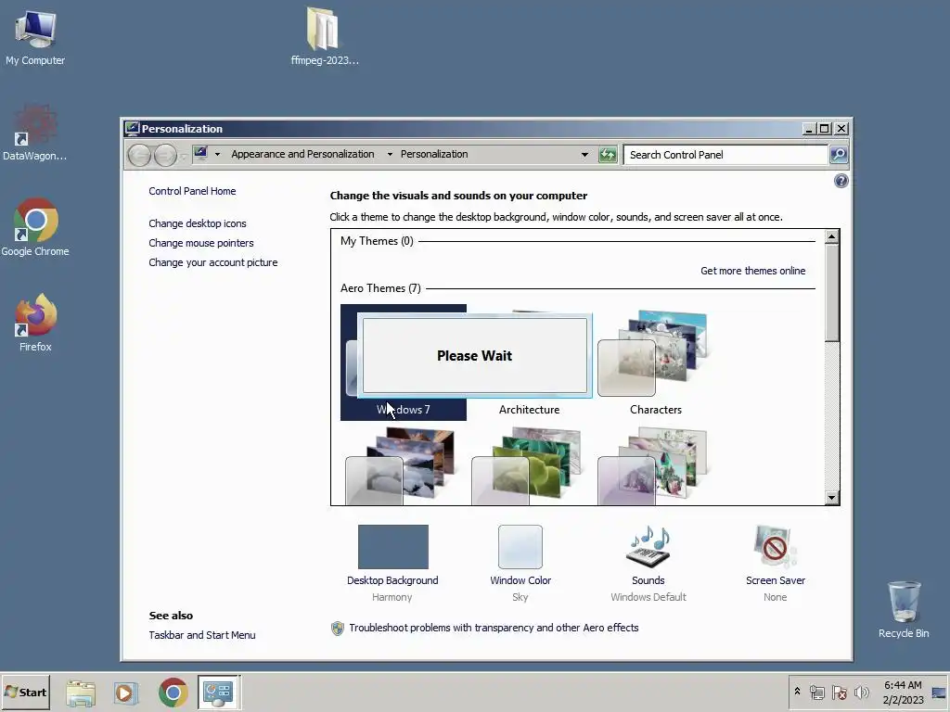Open the ffmpeg-2023 folder on desktop

pyautogui.click(x=324, y=36)
